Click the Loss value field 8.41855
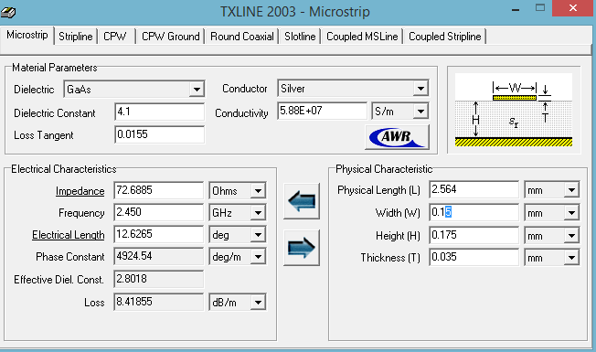The image size is (596, 352). [158, 302]
